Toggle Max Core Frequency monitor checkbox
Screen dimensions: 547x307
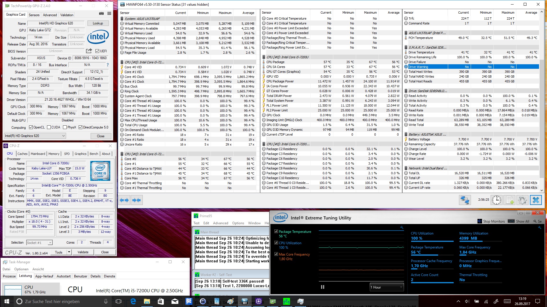coord(276,254)
